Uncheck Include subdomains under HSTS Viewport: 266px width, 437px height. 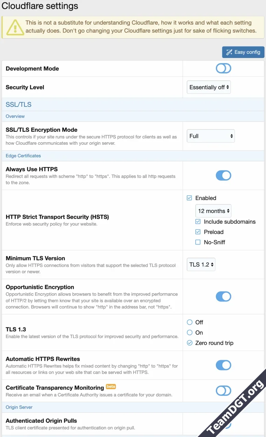click(198, 222)
